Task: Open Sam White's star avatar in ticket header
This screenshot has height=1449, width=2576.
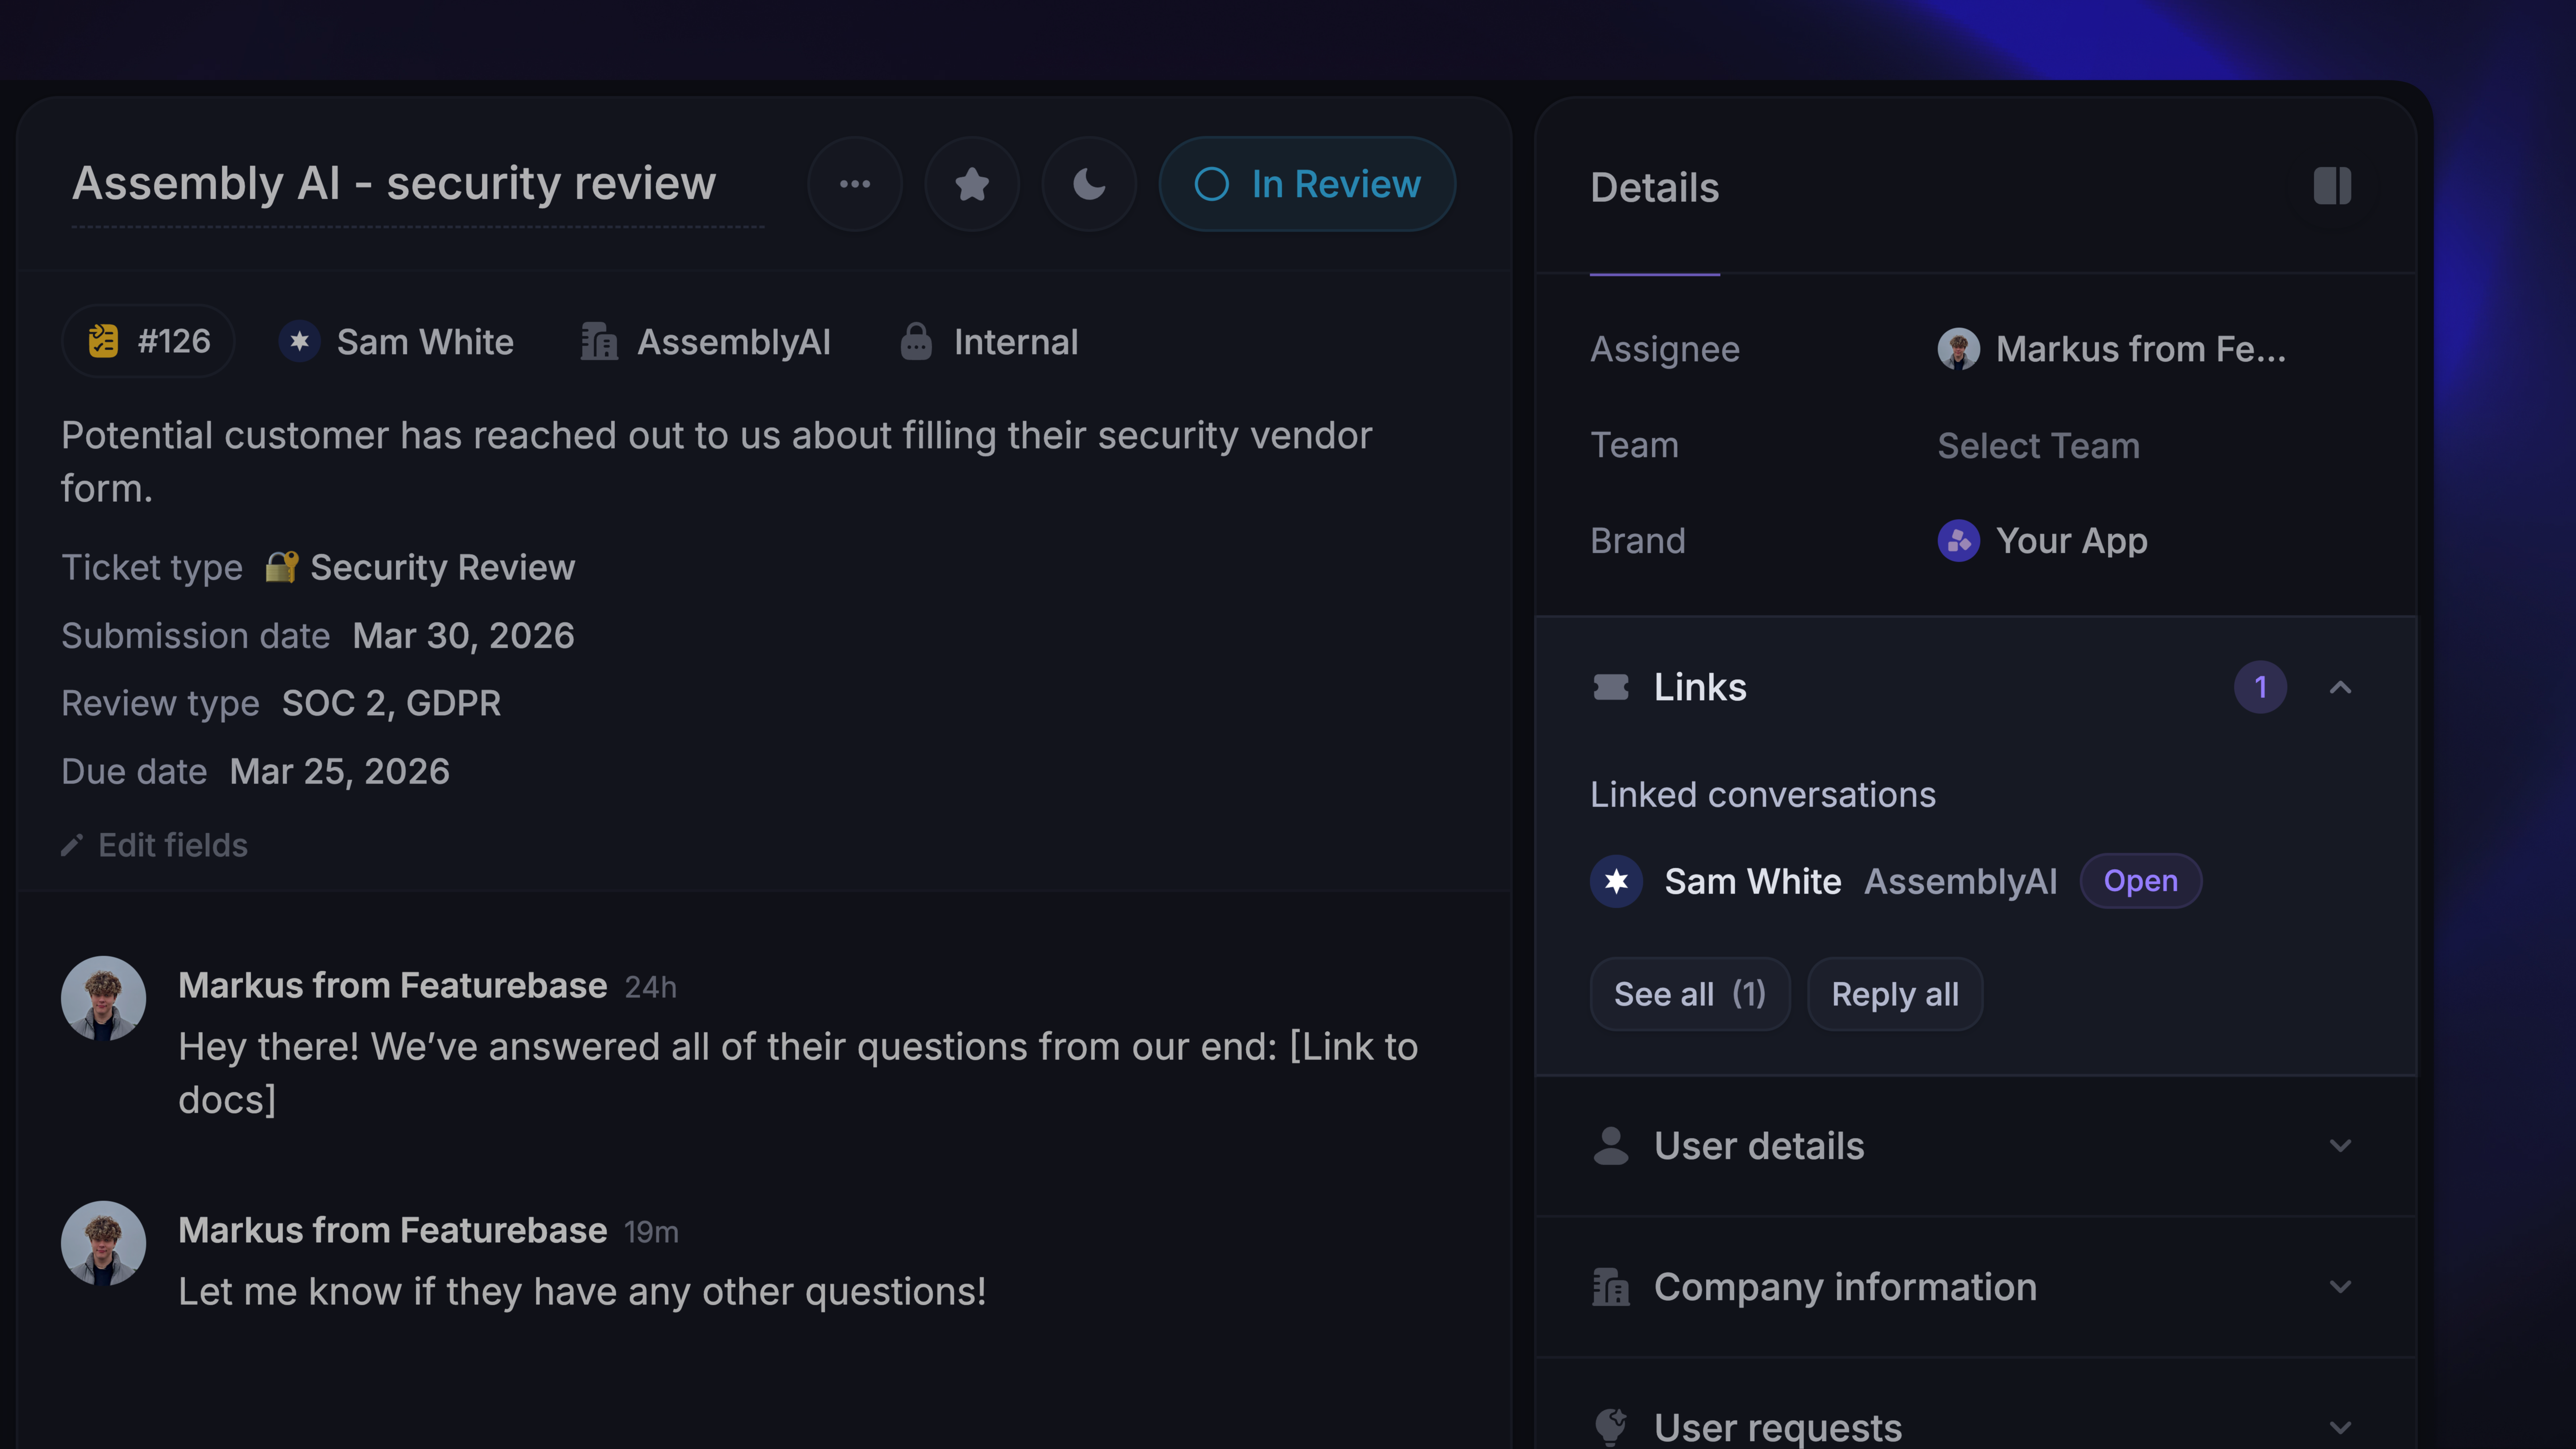Action: click(299, 342)
